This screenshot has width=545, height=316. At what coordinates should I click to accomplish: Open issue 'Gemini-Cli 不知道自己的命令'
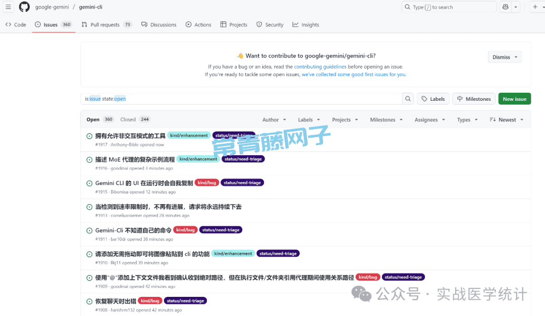click(x=133, y=230)
